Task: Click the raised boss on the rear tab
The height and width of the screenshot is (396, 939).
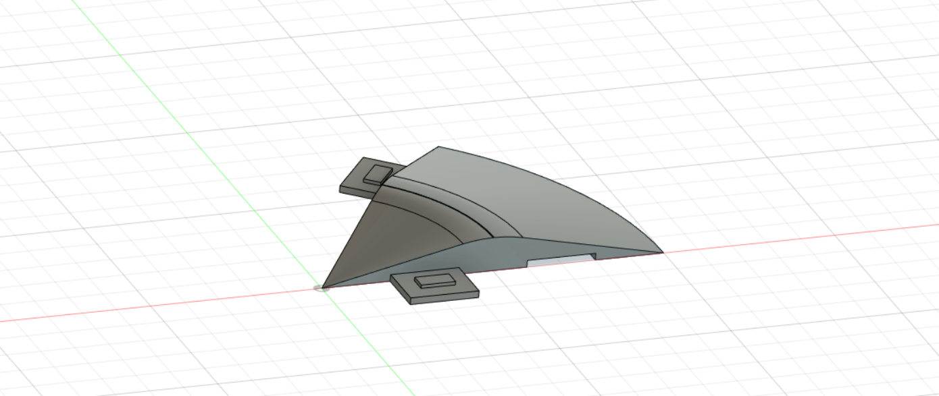Action: pos(377,173)
